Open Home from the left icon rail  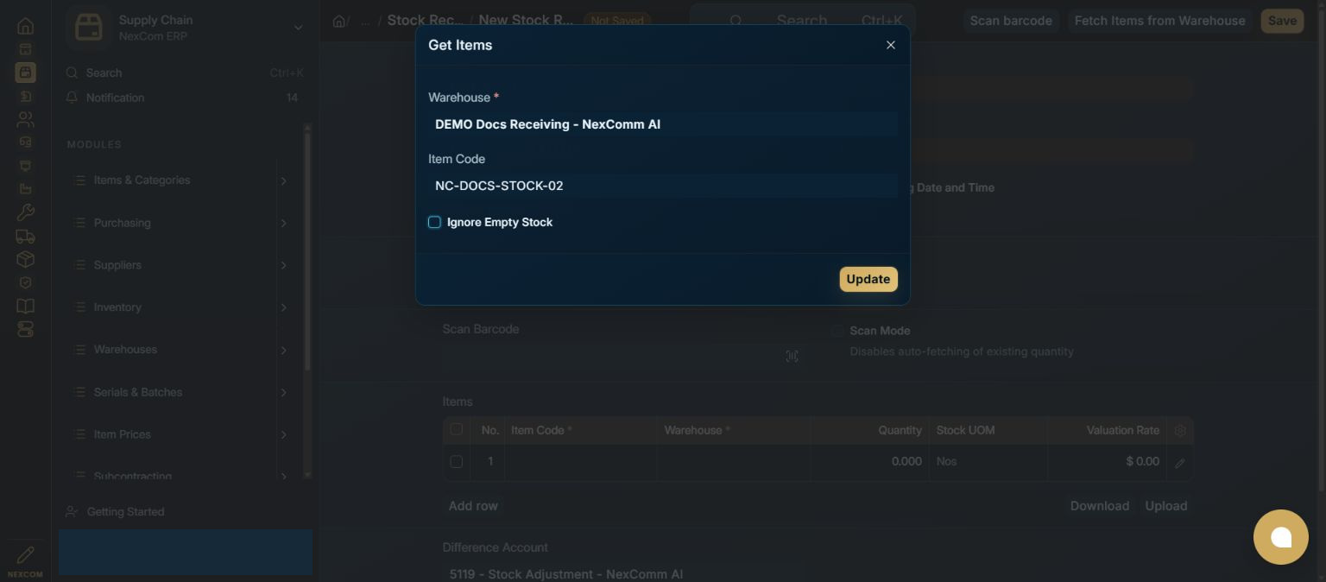[25, 26]
